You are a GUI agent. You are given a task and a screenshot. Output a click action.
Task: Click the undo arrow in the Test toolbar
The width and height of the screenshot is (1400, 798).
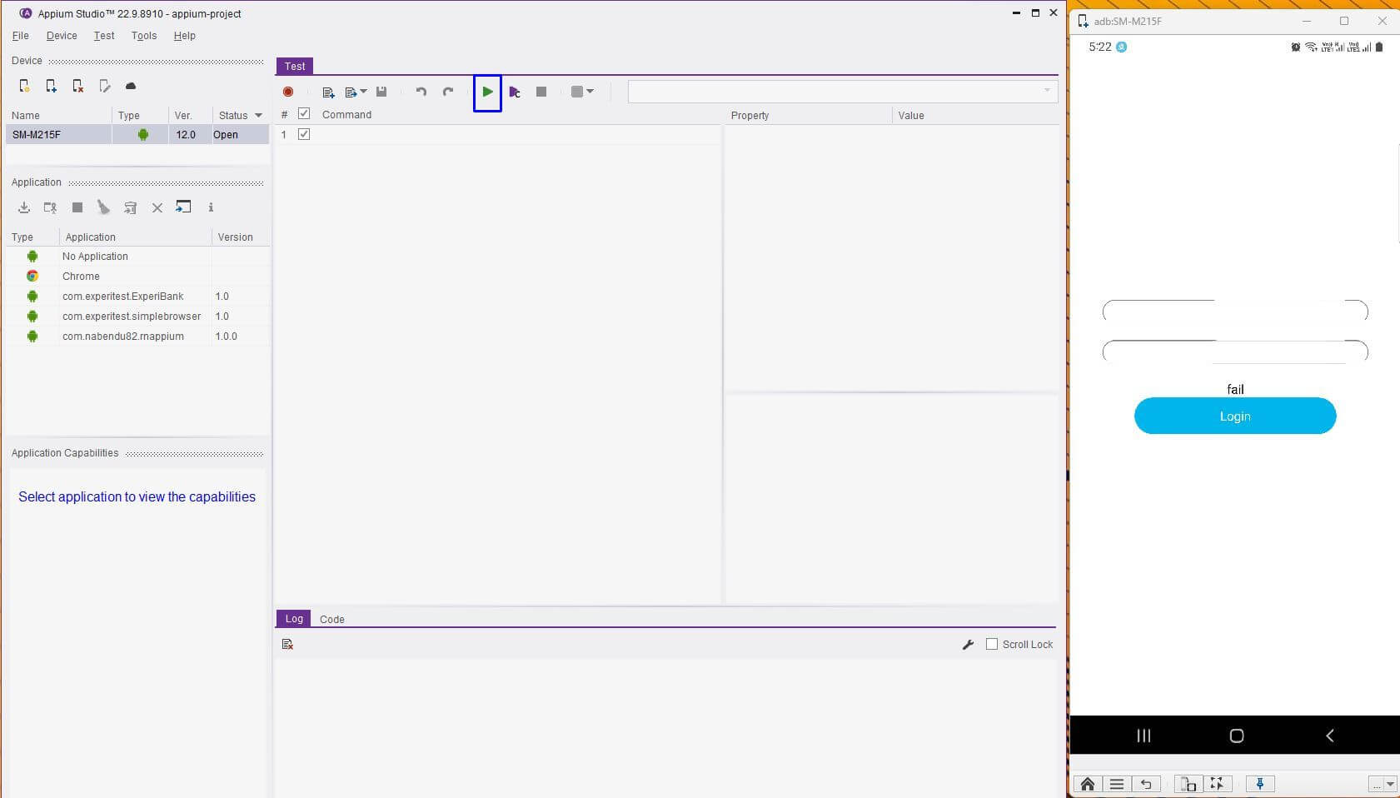421,92
